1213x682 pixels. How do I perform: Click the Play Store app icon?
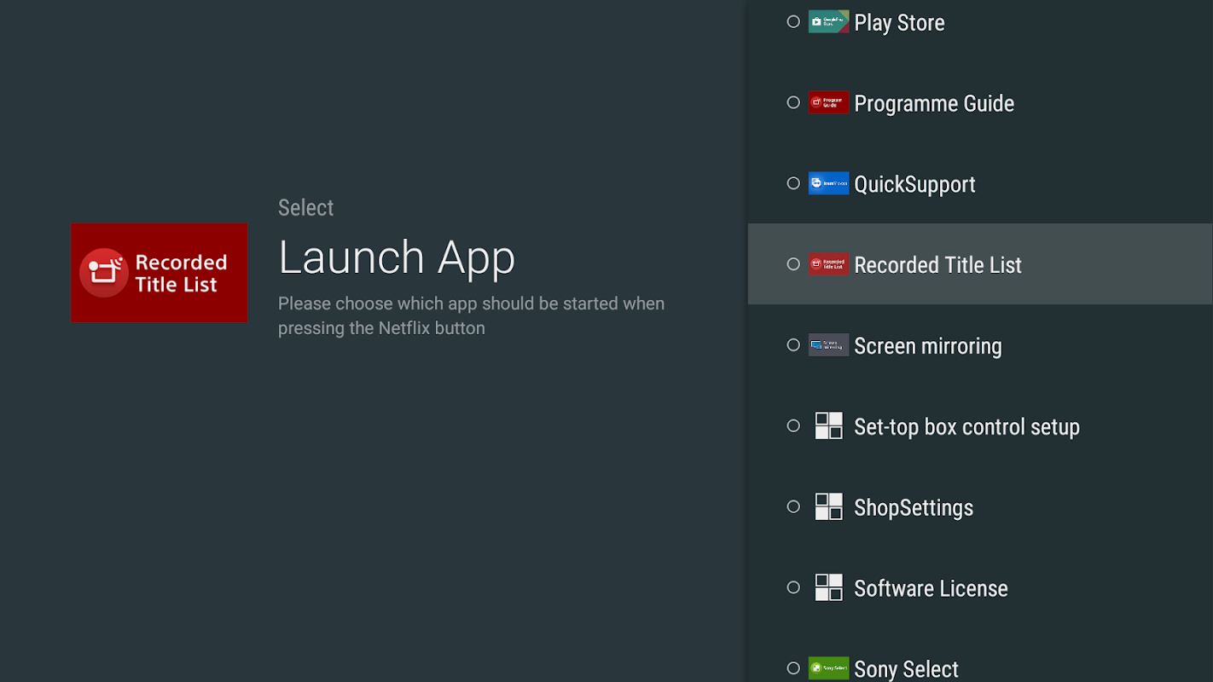click(828, 22)
